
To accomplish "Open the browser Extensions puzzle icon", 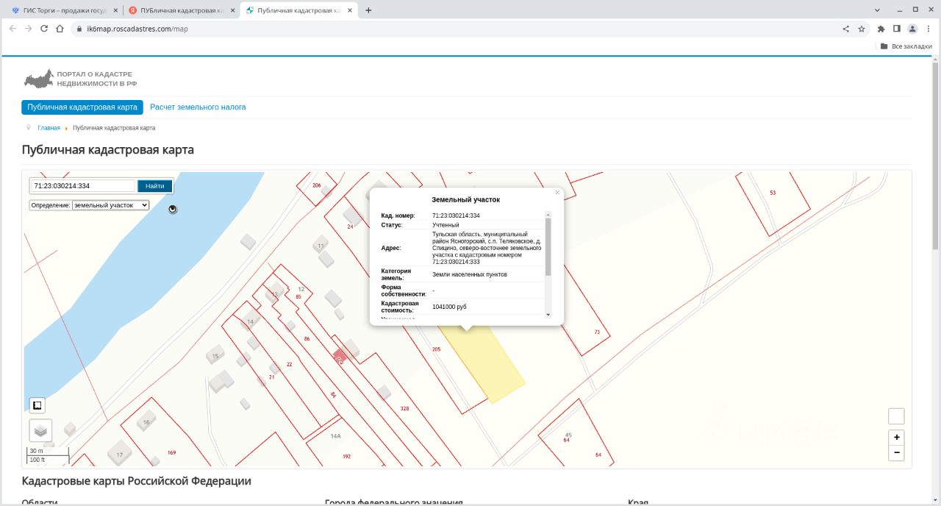I will tap(881, 29).
